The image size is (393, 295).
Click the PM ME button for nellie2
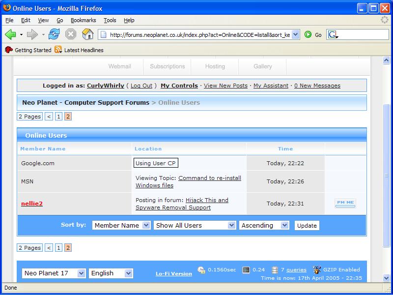click(x=345, y=204)
